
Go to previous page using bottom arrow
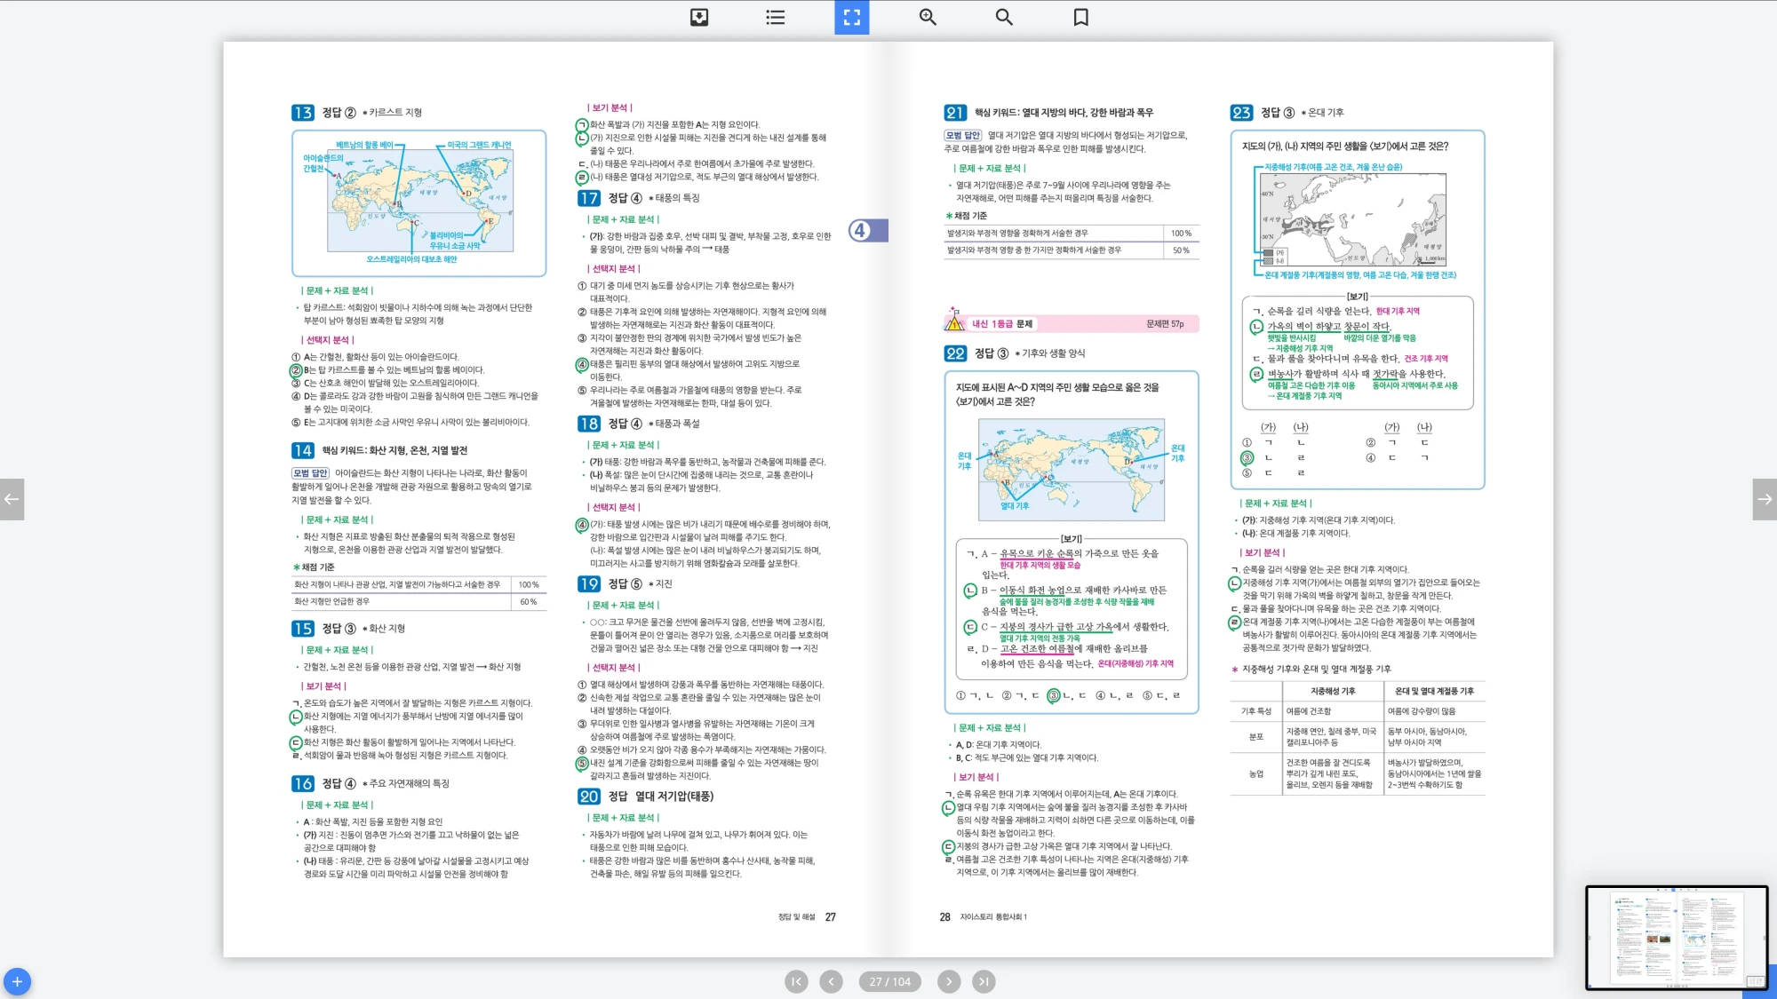point(831,981)
